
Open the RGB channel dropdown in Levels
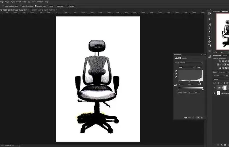coord(187,67)
